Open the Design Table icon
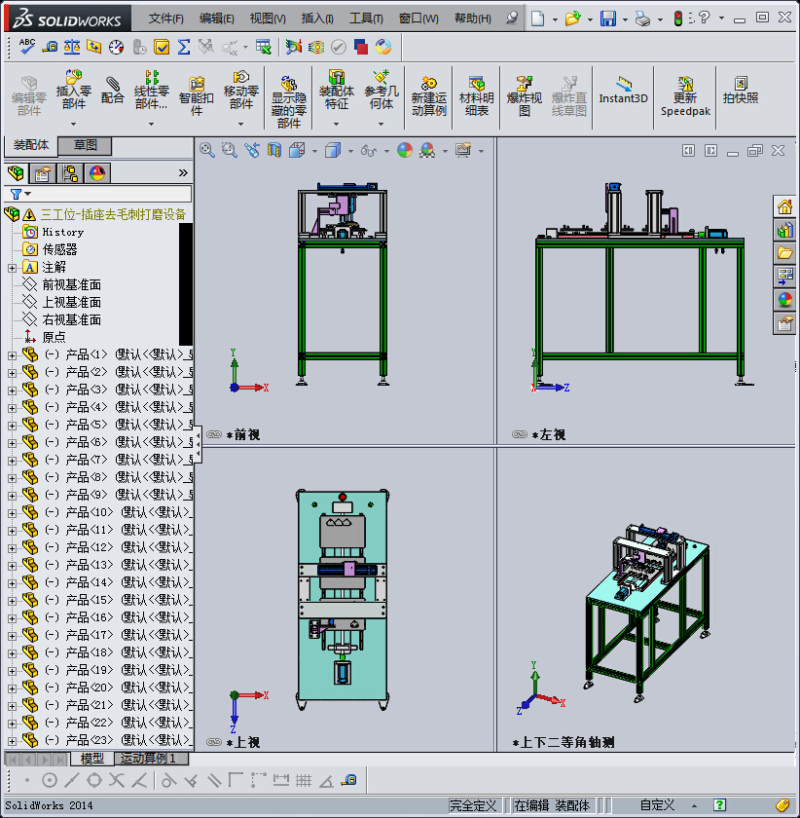Image resolution: width=800 pixels, height=818 pixels. coord(264,47)
